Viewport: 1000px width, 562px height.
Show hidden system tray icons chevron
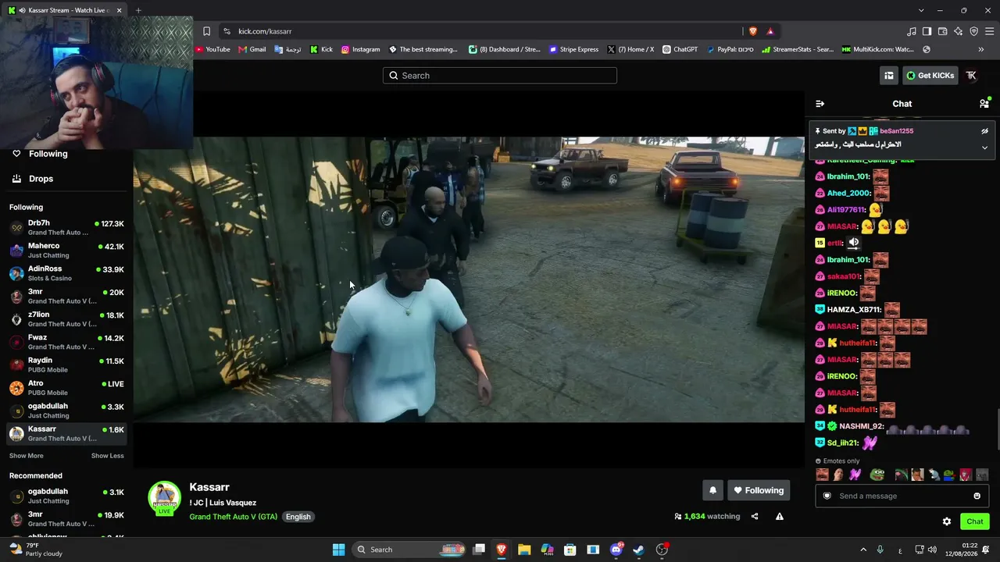pos(863,550)
